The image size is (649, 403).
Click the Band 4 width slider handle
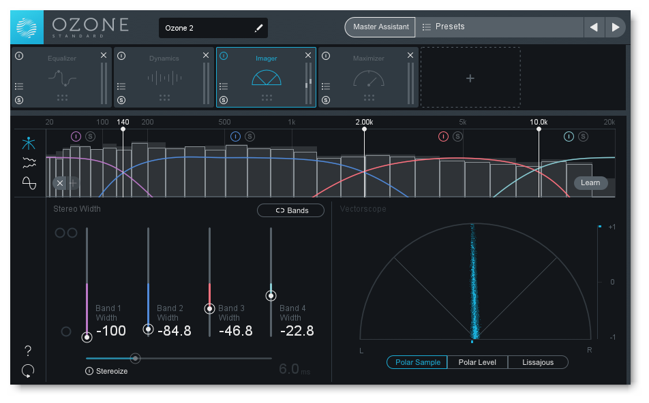(271, 295)
